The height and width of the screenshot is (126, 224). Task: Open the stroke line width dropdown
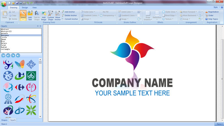tap(139, 12)
